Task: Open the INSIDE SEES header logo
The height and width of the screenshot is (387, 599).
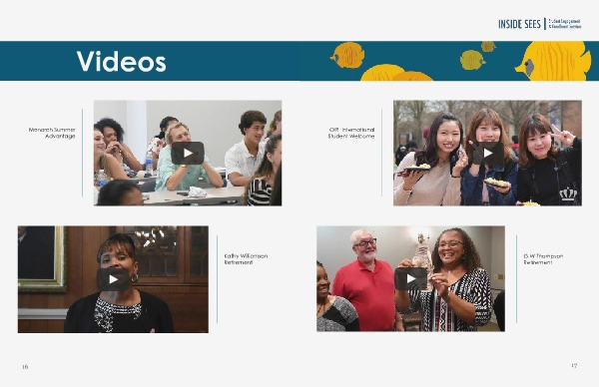Action: pyautogui.click(x=519, y=24)
